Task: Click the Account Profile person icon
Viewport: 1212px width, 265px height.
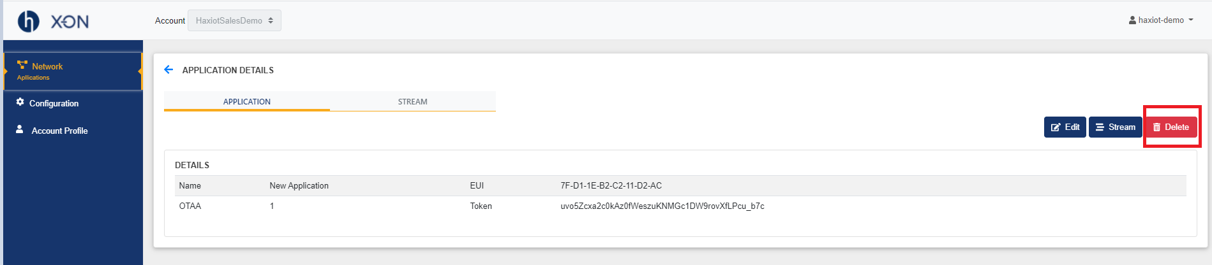Action: [x=20, y=129]
